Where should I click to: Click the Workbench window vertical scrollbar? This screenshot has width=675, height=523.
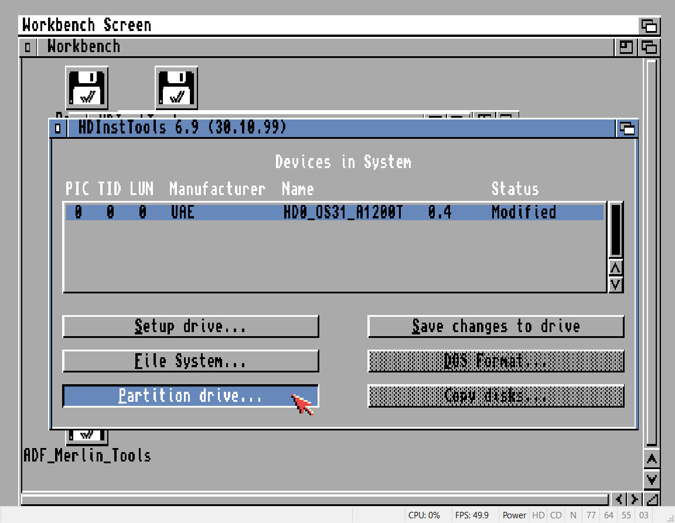coord(652,253)
